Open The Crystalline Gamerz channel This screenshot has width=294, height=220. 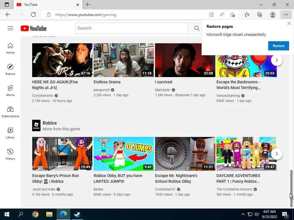(234, 189)
